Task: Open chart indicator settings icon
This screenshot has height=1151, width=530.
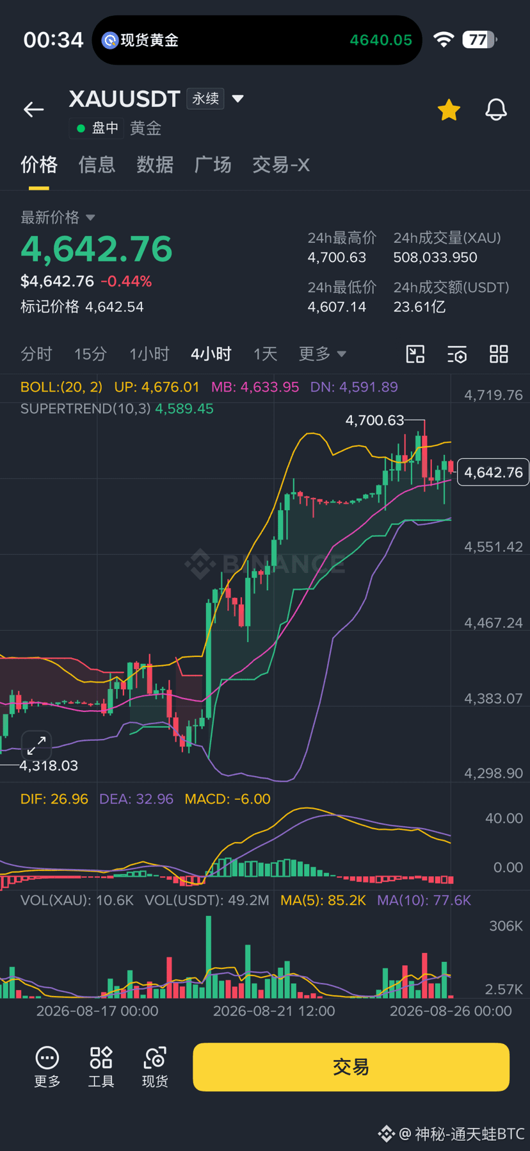Action: (457, 354)
